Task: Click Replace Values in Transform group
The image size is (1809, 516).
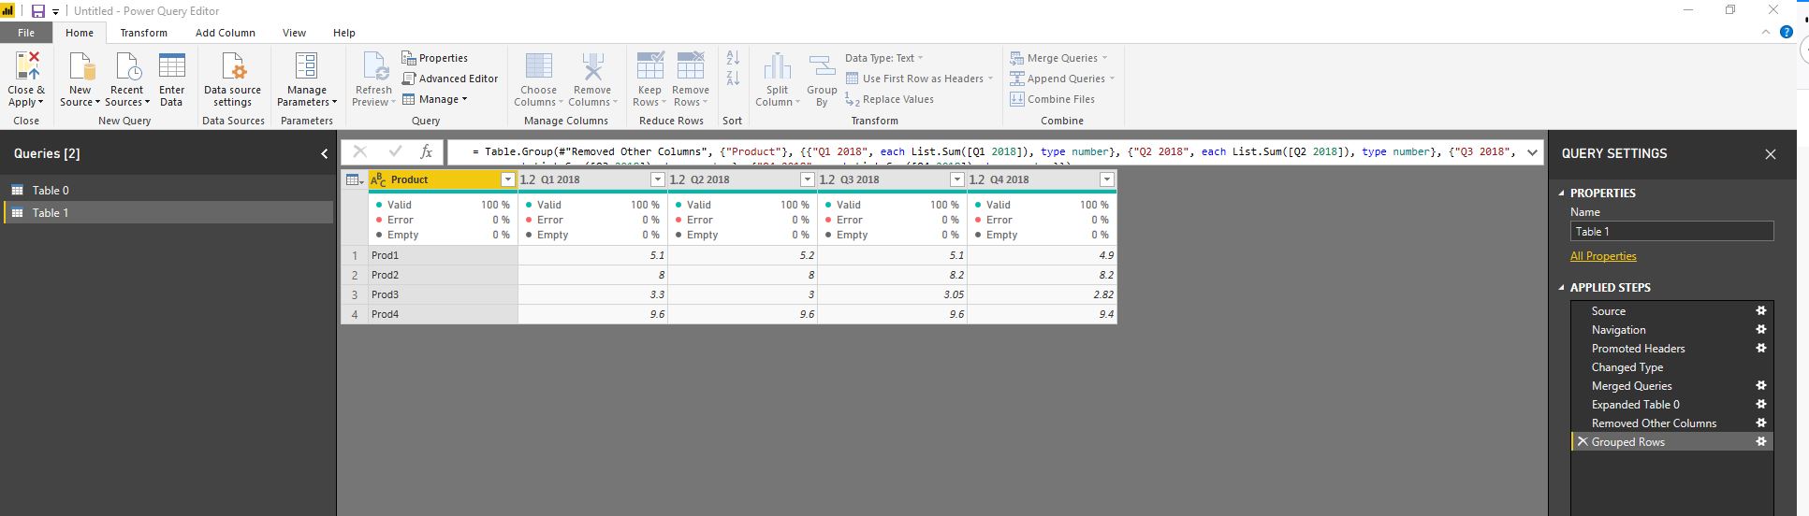Action: pos(890,99)
